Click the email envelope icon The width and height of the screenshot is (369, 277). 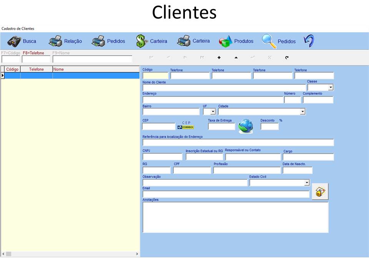pyautogui.click(x=320, y=191)
